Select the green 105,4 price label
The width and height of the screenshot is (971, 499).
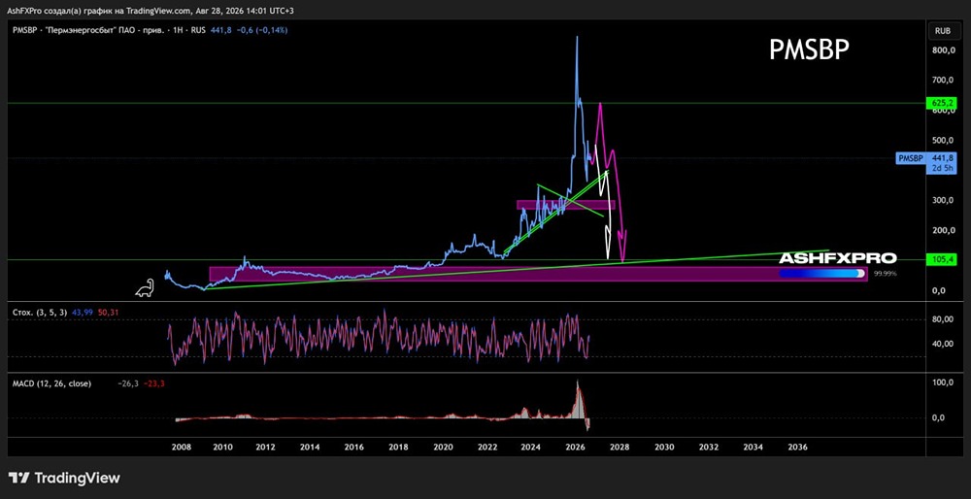click(x=941, y=259)
